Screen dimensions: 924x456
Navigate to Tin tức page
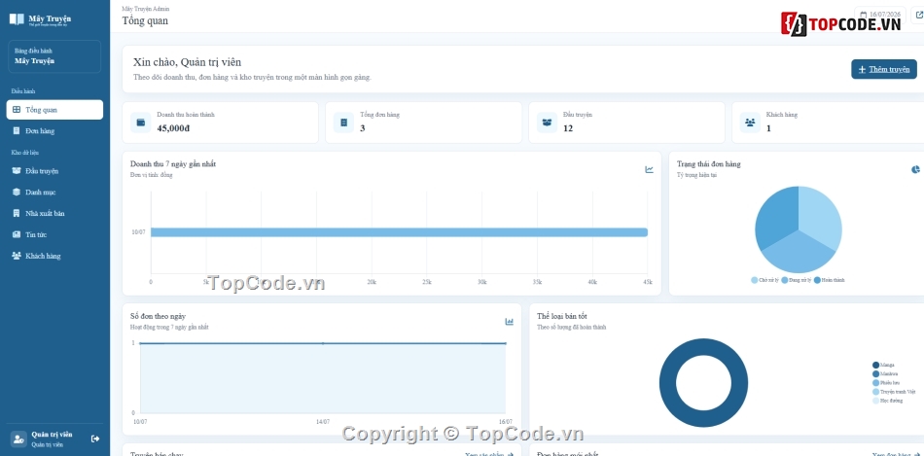pyautogui.click(x=54, y=234)
